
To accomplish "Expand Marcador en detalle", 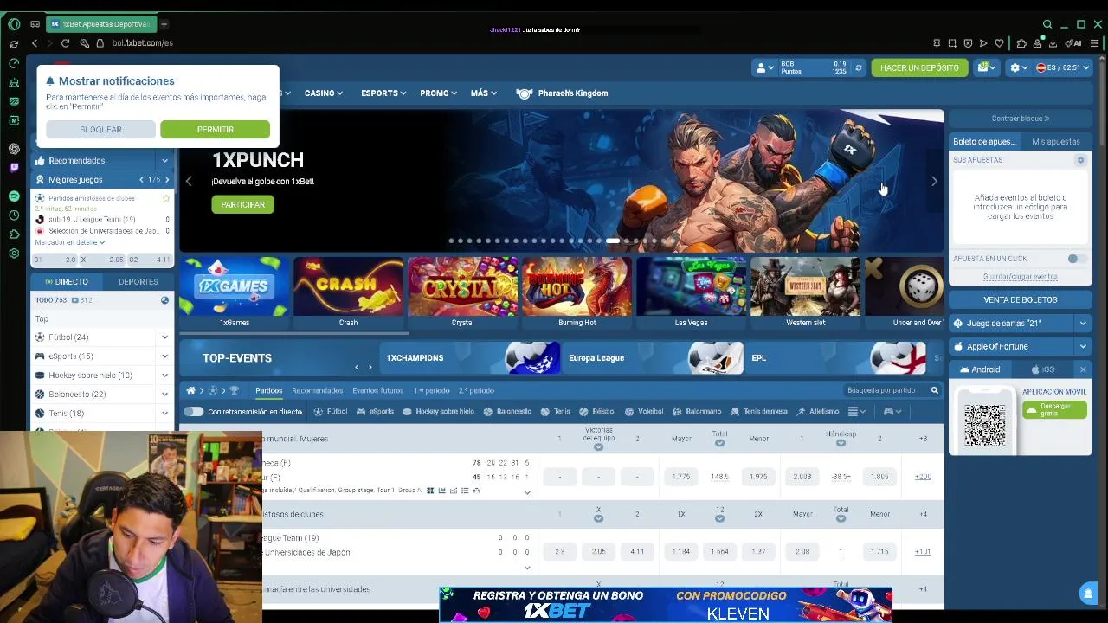I will tap(69, 242).
